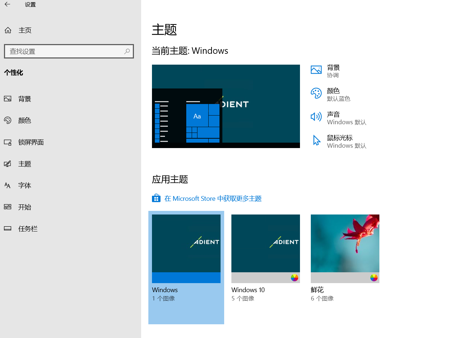Image resolution: width=457 pixels, height=338 pixels.
Task: Open the 开始 settings page
Action: (70, 207)
